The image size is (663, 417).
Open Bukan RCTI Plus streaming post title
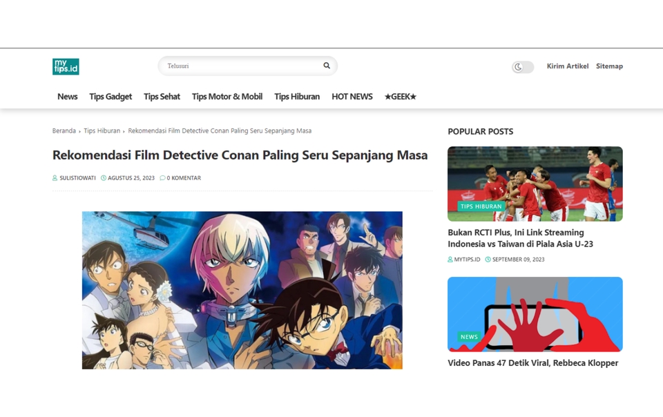(x=521, y=238)
